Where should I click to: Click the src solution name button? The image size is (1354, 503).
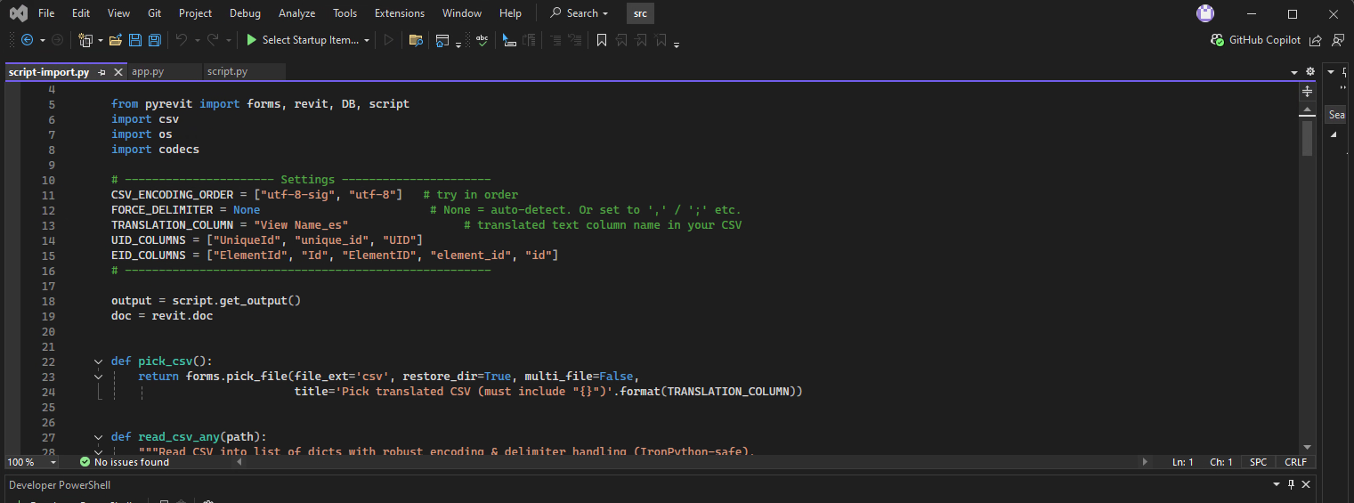click(639, 13)
